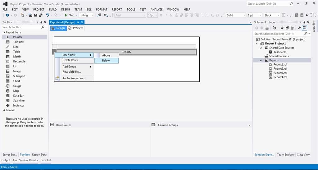The image size is (318, 170).
Task: Open Add Group submenu in context menu
Action: pyautogui.click(x=74, y=67)
